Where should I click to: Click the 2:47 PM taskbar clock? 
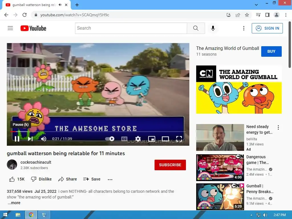279,215
